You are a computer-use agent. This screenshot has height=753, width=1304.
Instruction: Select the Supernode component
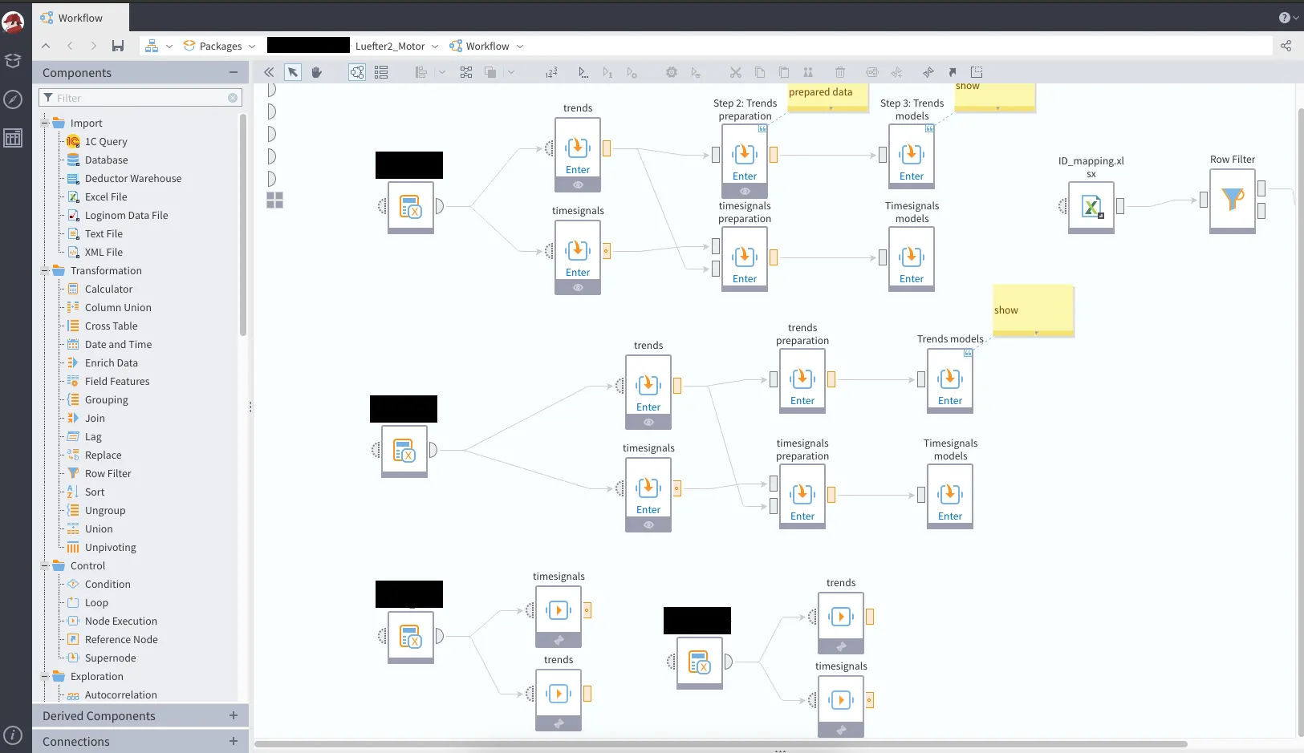[x=110, y=658]
